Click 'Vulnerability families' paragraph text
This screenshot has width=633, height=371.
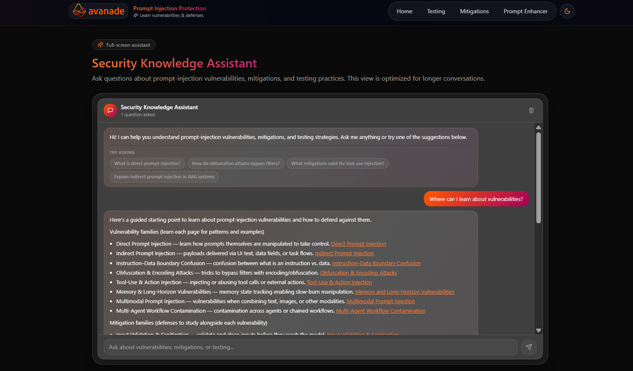click(187, 232)
